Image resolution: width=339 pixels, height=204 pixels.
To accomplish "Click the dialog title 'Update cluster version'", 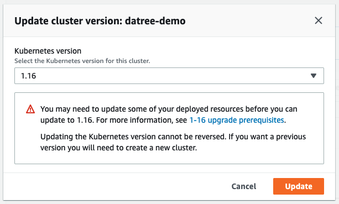I will pyautogui.click(x=69, y=21).
